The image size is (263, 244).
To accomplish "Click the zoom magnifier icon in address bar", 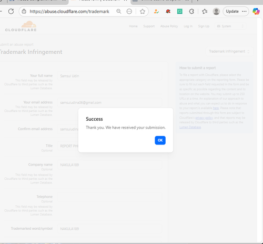I will coord(119,12).
